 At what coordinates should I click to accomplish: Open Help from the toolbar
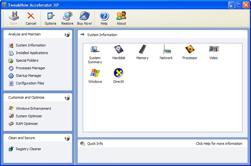coord(104,16)
